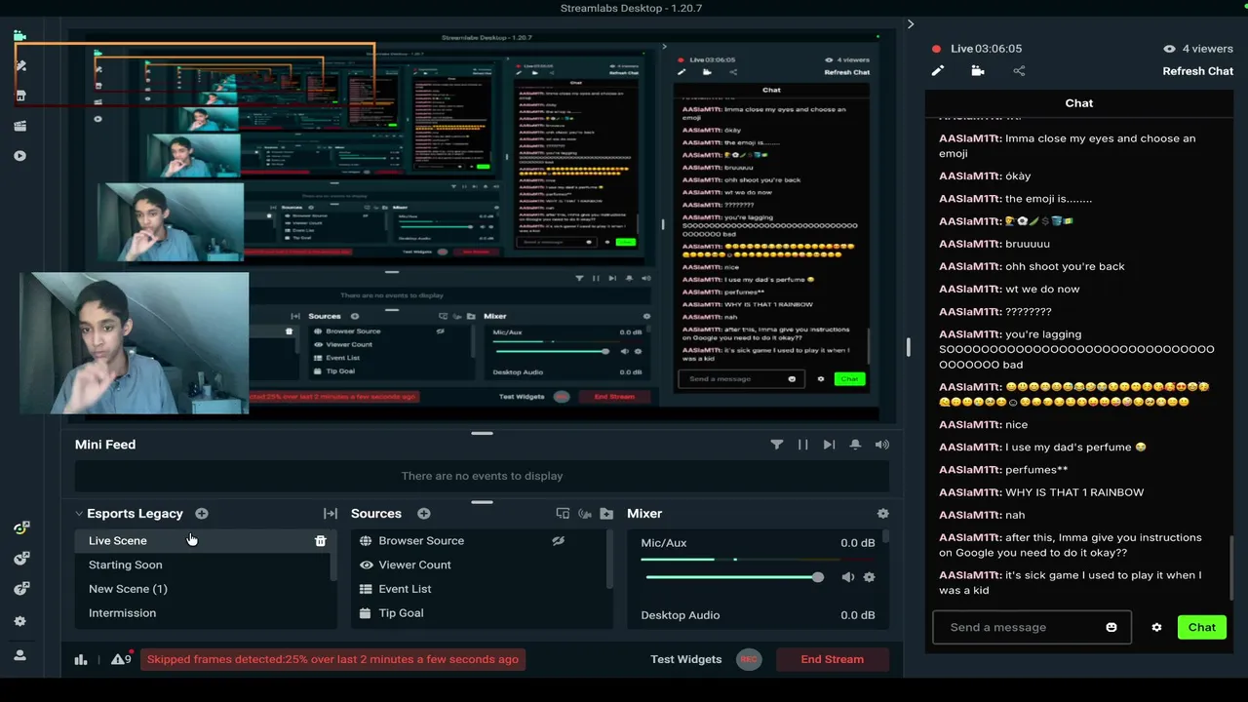Click the Mic/Aux volume slider handle
The image size is (1248, 702).
coord(818,577)
